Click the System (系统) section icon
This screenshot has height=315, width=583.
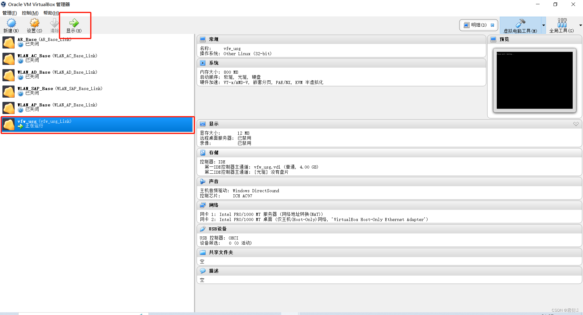point(203,63)
